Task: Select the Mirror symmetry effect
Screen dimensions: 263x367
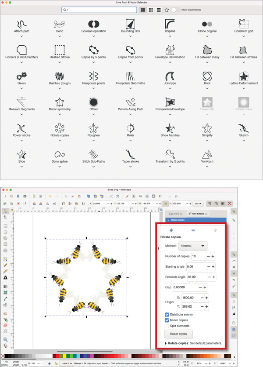Action: 60,105
